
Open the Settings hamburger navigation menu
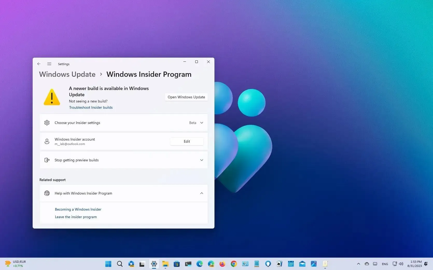coord(49,64)
